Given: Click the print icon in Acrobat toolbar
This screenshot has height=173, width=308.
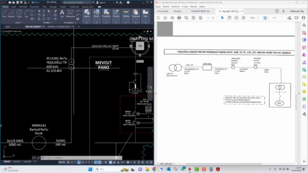Looking at the screenshot, I should click(x=179, y=18).
